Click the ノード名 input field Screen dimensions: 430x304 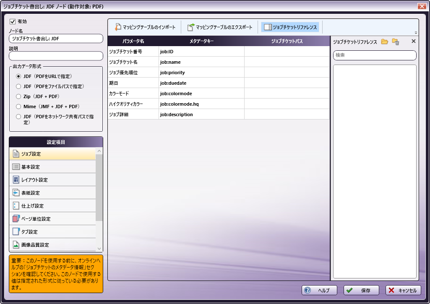tap(56, 39)
